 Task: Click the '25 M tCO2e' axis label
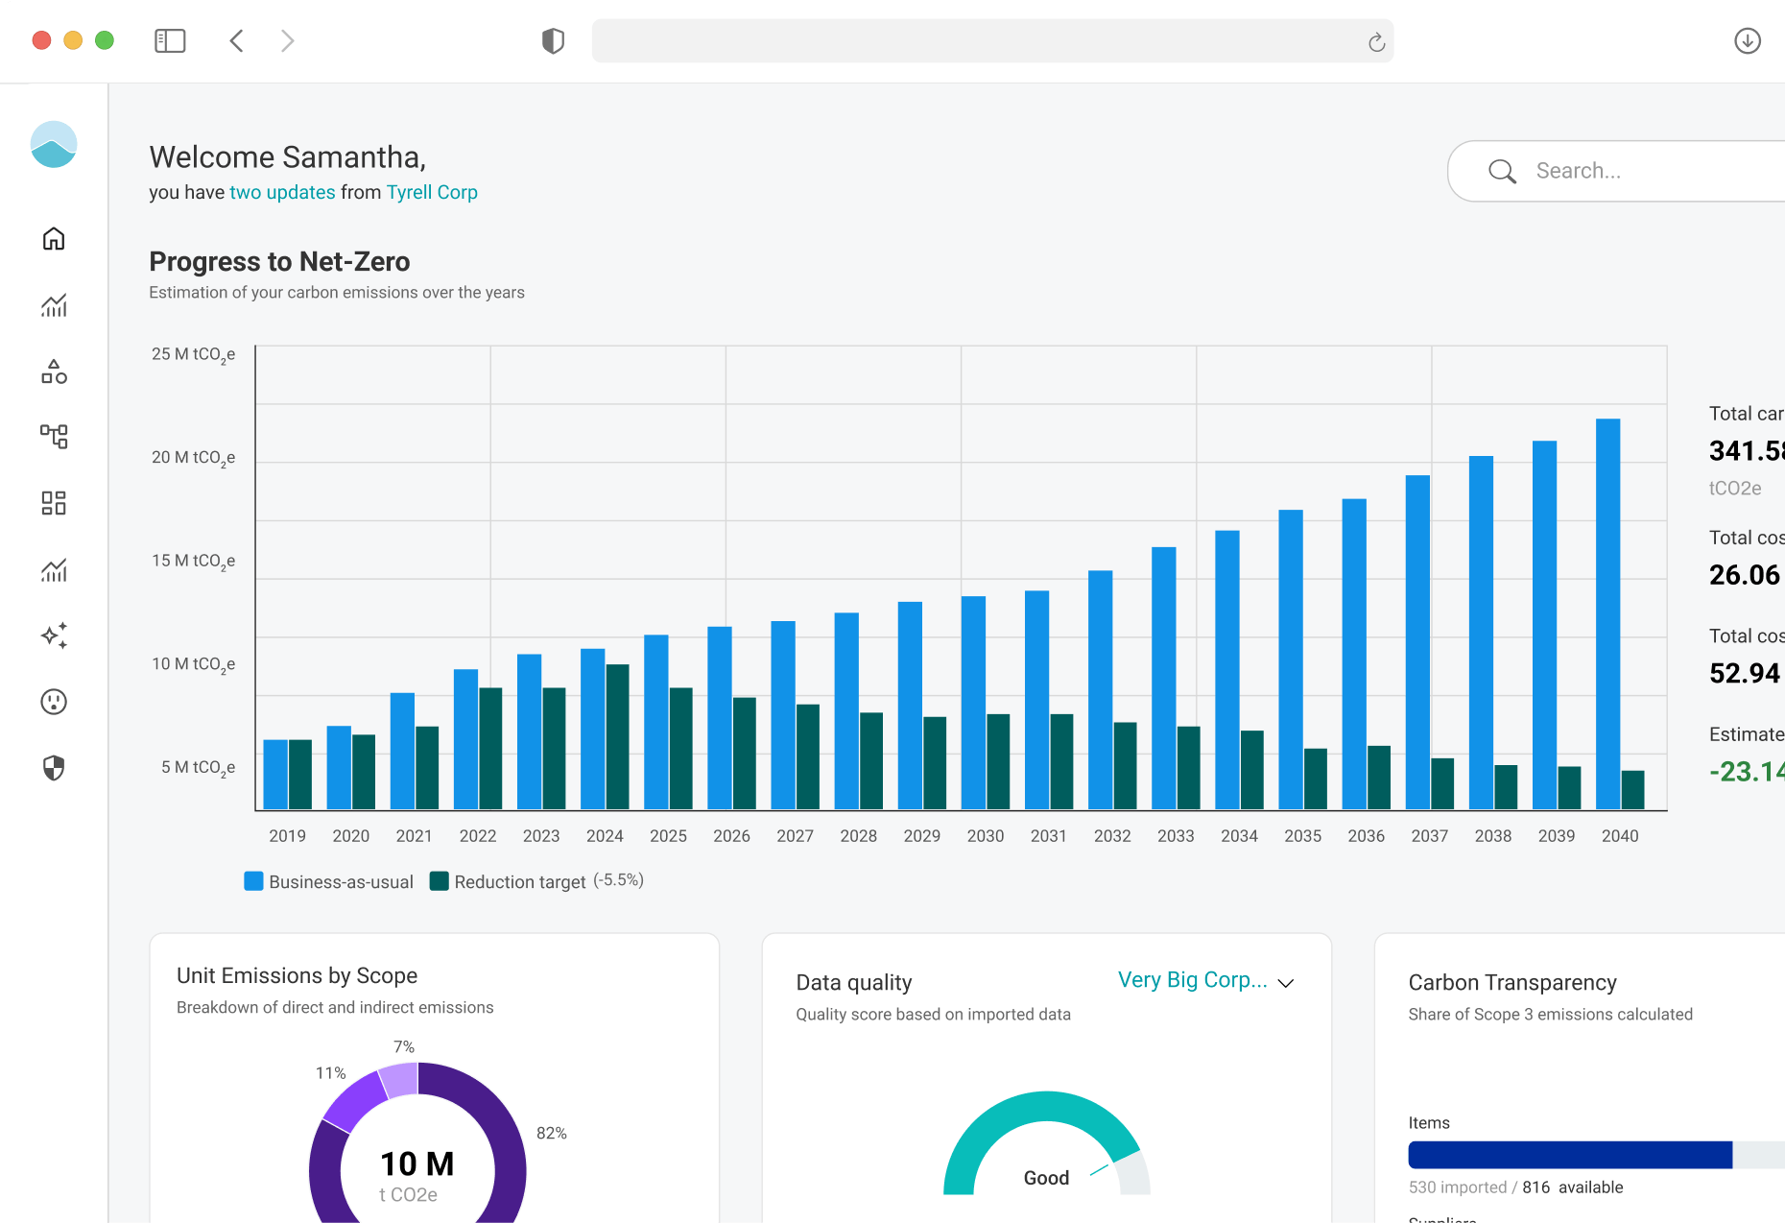pos(193,355)
